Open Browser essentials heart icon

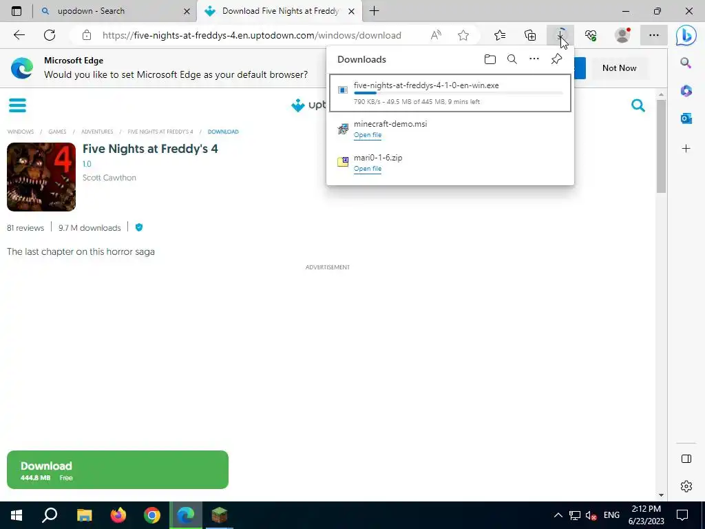pyautogui.click(x=591, y=35)
